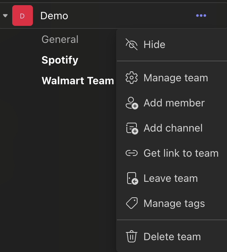Collapse the Demo team disclosure triangle

5,16
